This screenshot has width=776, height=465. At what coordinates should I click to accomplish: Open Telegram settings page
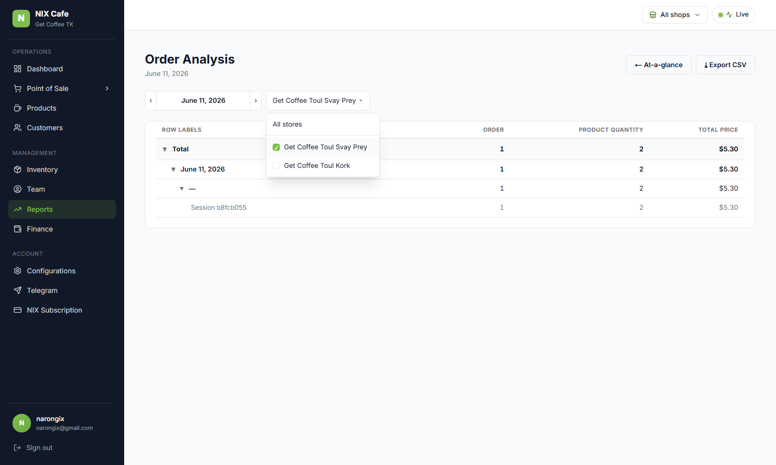62,290
